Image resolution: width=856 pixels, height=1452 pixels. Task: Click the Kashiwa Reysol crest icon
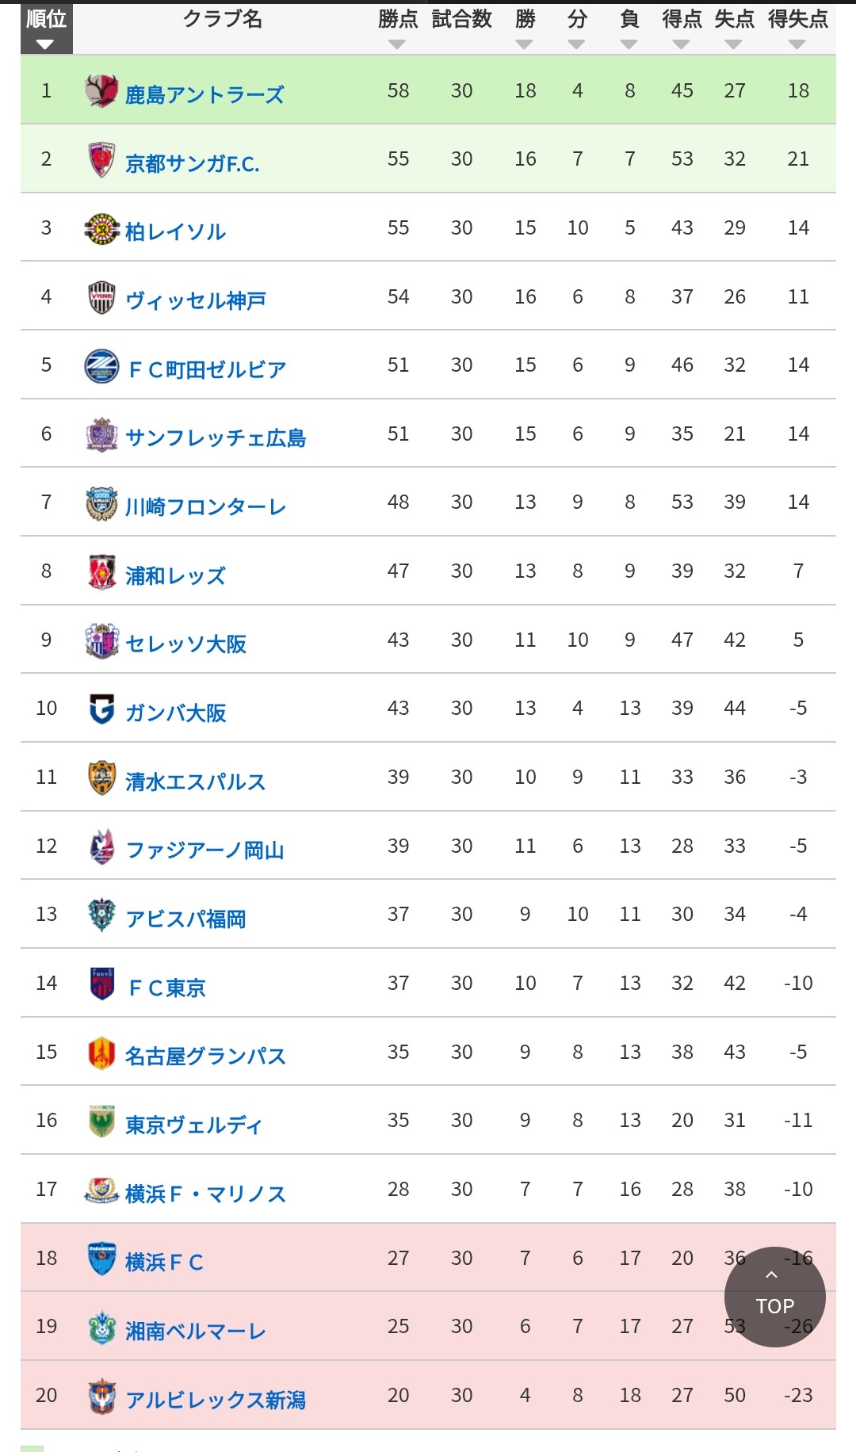101,229
